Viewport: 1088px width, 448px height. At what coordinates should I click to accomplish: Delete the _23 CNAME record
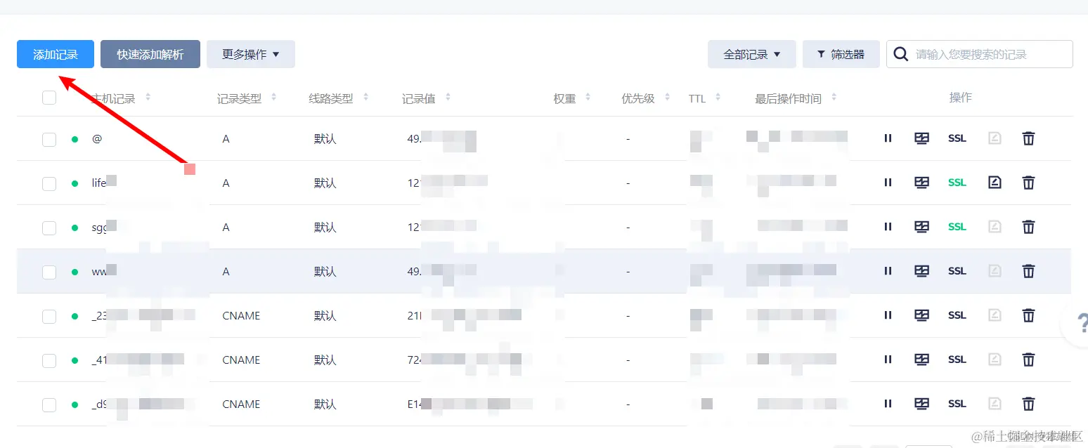(x=1028, y=315)
